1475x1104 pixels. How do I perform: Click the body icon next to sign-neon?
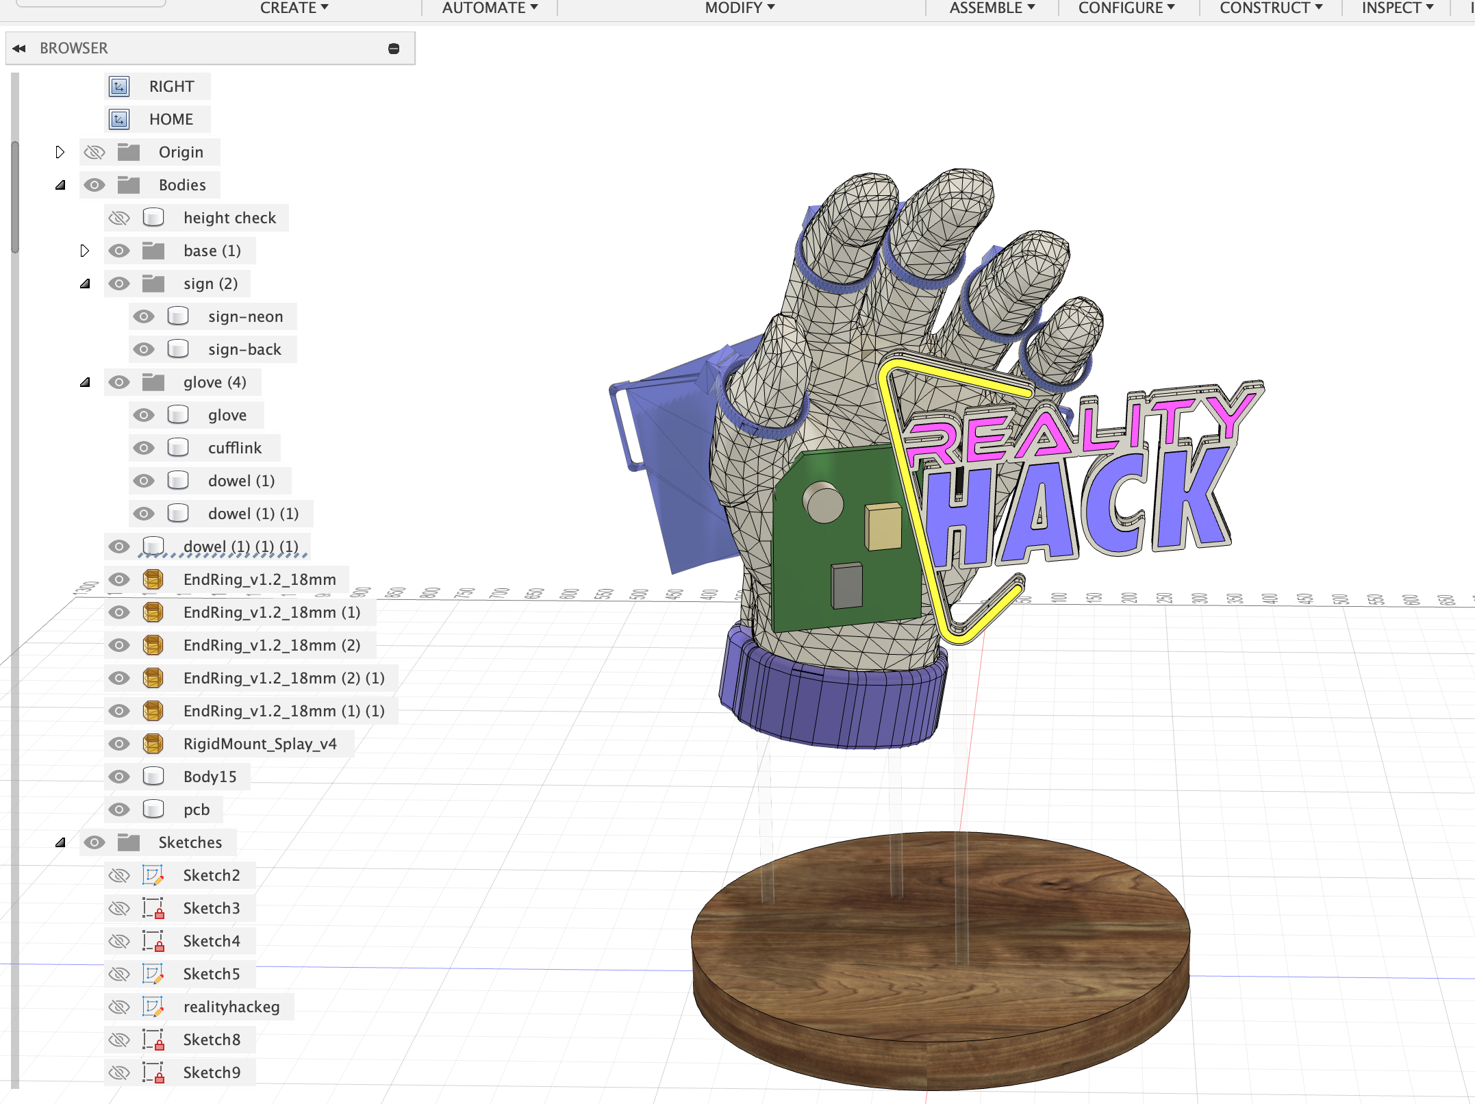click(178, 316)
